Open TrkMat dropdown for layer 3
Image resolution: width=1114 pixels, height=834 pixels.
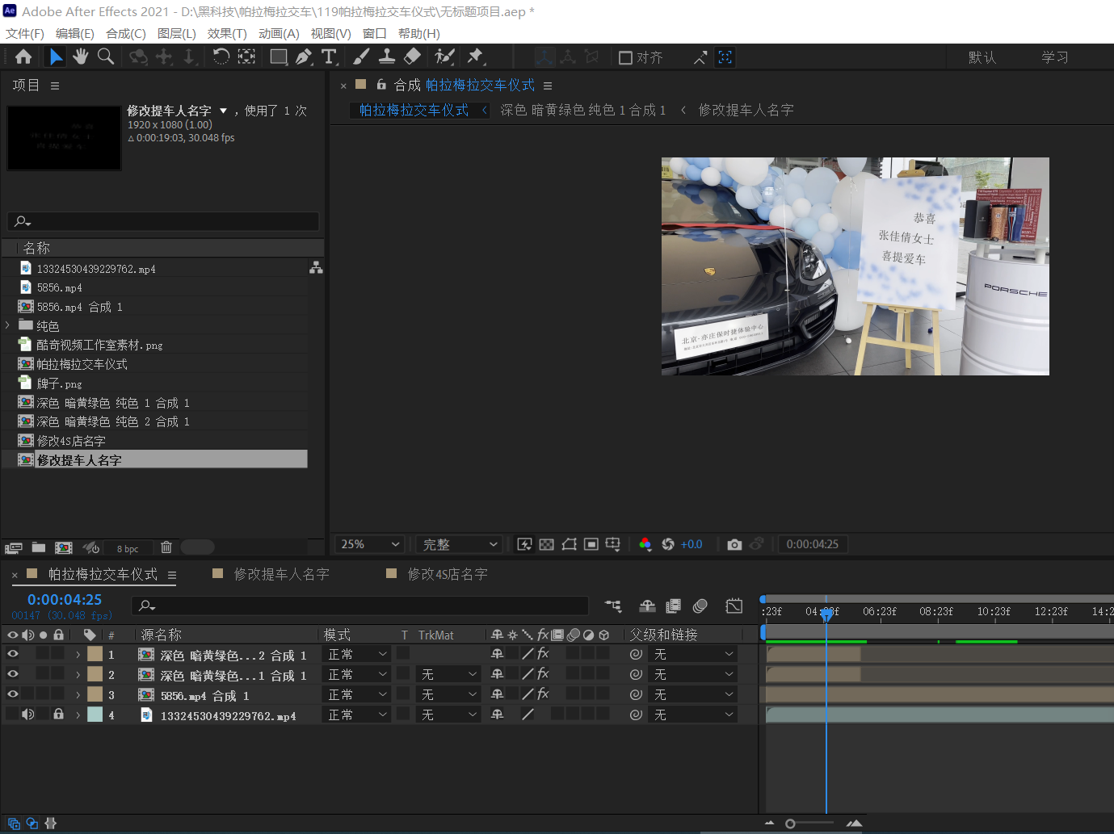click(x=449, y=694)
